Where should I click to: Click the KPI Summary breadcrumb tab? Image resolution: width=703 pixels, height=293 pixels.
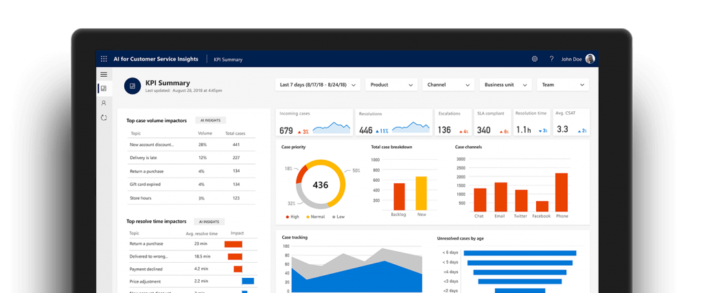click(228, 59)
